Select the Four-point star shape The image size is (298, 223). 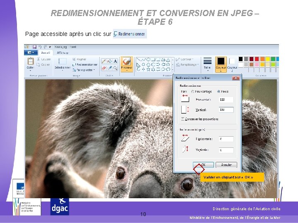(144, 69)
